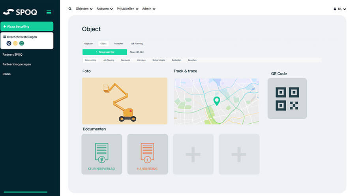Click the dark blue cancelled-orders status icon

[x=9, y=43]
